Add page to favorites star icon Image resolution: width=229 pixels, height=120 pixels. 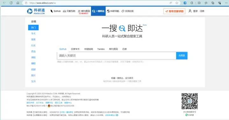[177, 3]
